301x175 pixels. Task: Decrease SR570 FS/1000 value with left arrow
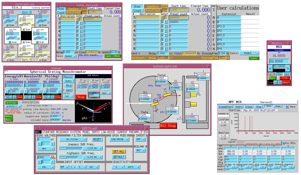pos(39,162)
